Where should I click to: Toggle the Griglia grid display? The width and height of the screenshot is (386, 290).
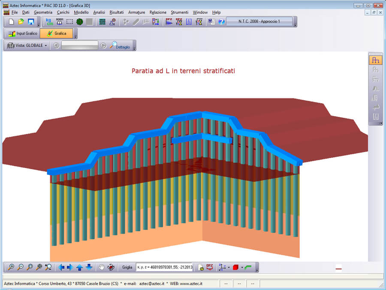[127, 267]
